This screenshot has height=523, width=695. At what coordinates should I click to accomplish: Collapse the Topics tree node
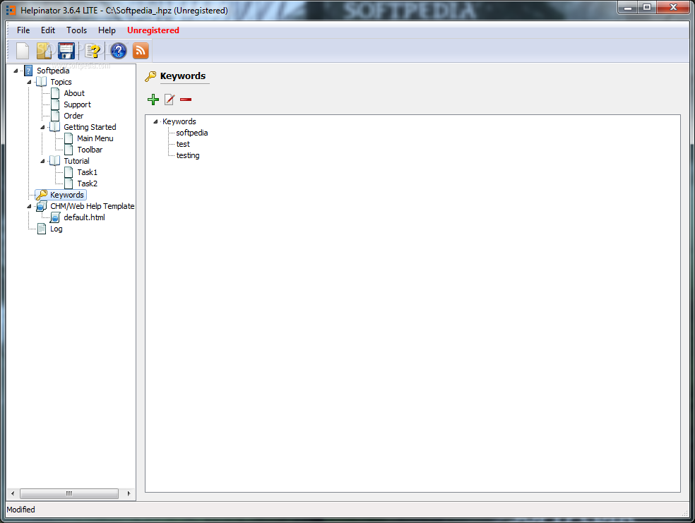(29, 82)
